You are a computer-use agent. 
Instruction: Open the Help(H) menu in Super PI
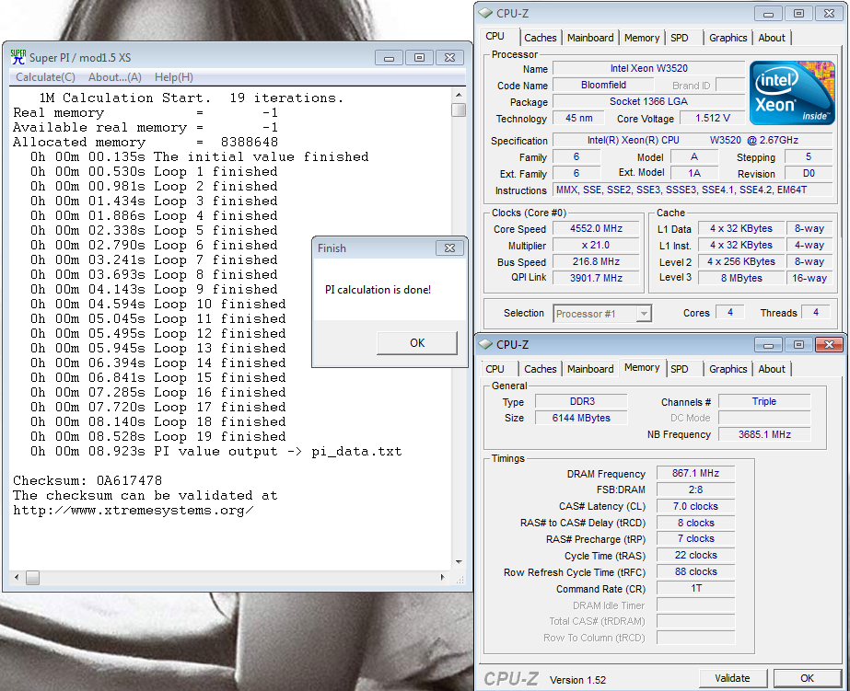[174, 77]
